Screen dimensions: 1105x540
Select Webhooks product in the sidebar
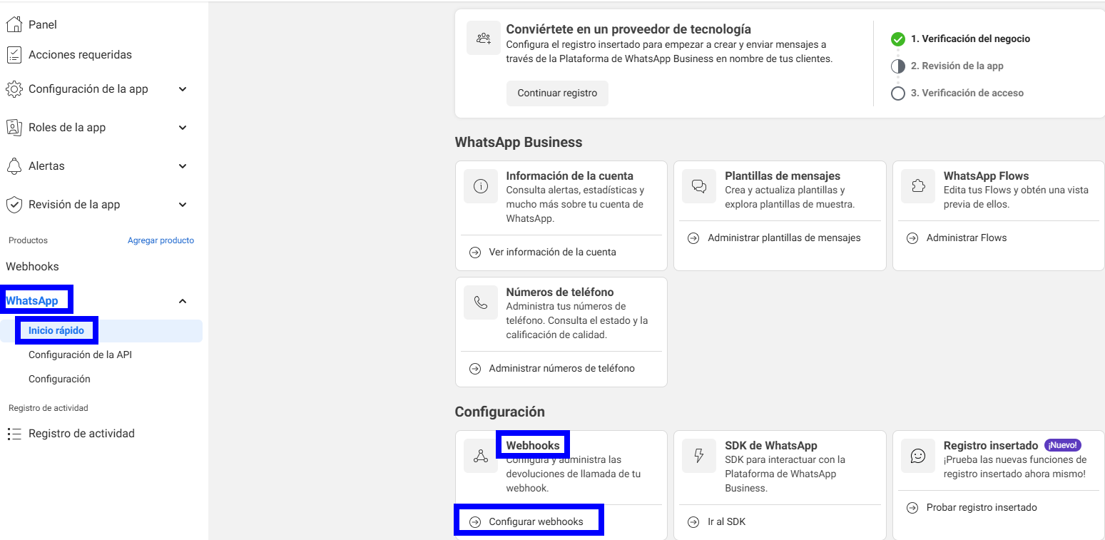tap(32, 267)
